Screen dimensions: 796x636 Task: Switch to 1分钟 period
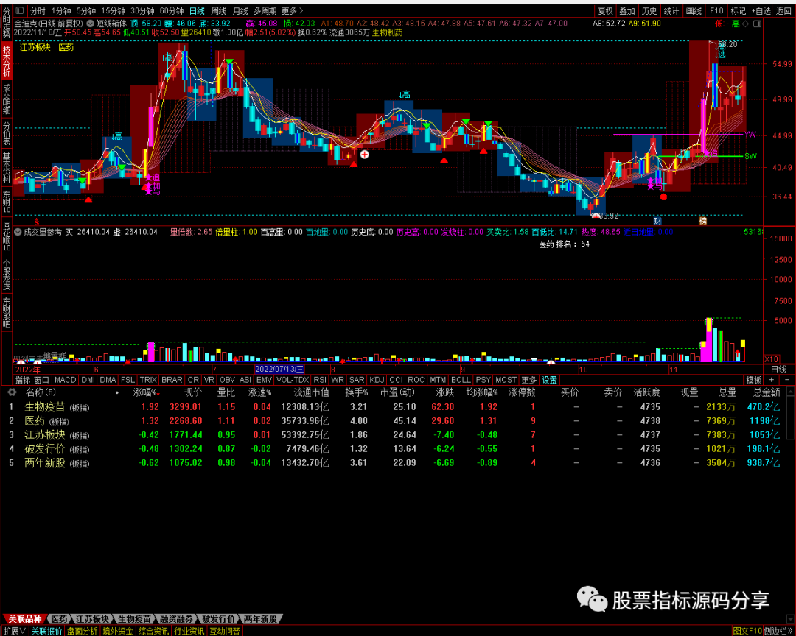pyautogui.click(x=61, y=10)
